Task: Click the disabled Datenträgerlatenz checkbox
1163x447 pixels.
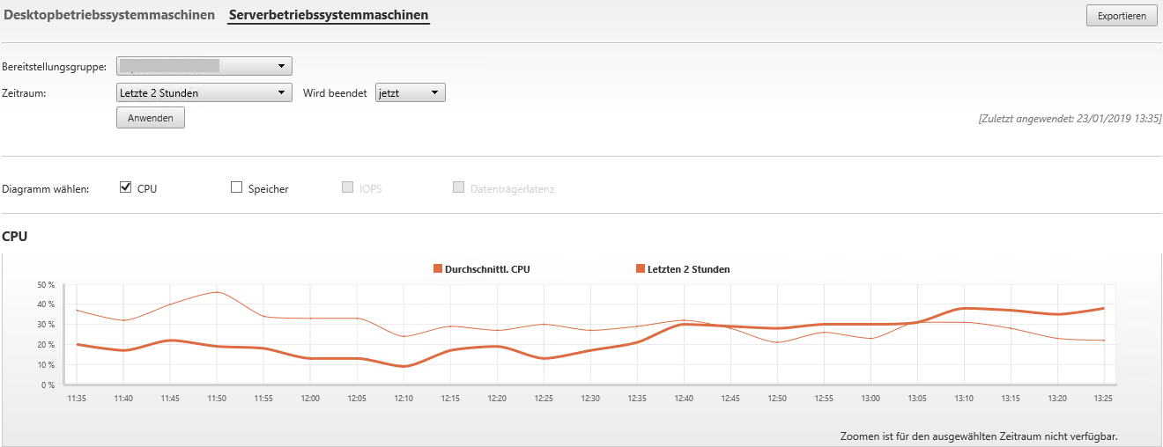Action: click(458, 187)
